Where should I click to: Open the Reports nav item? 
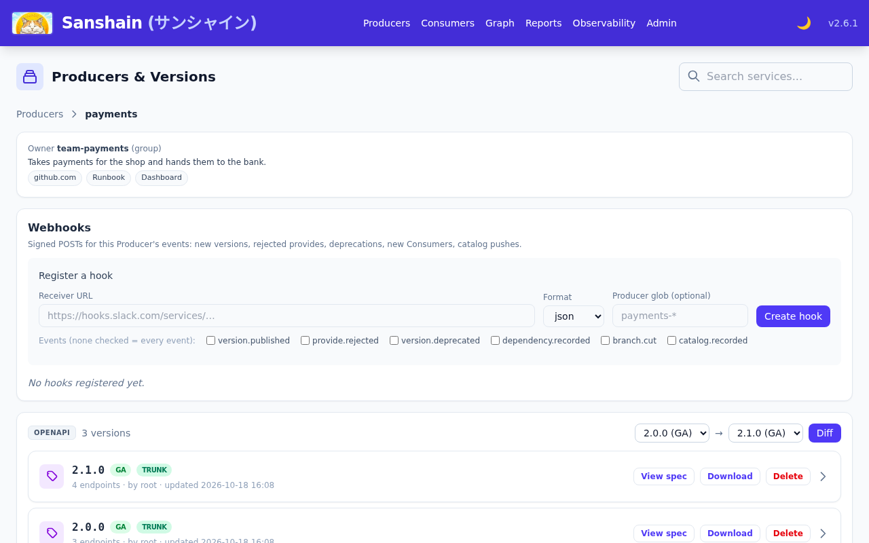[x=543, y=23]
